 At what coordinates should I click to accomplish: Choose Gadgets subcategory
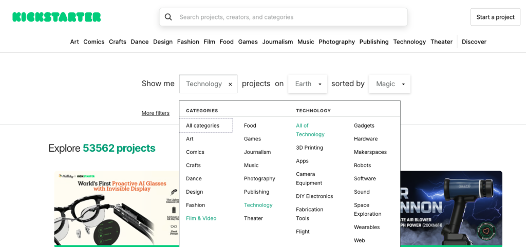[x=364, y=126]
